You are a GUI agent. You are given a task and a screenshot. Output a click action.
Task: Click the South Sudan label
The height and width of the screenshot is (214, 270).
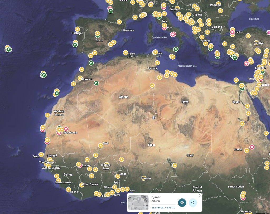tap(236, 186)
